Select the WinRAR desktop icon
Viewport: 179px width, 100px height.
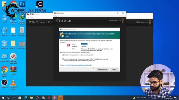coord(13,71)
